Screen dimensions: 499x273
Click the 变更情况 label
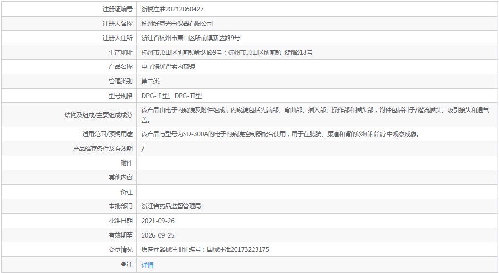point(120,250)
